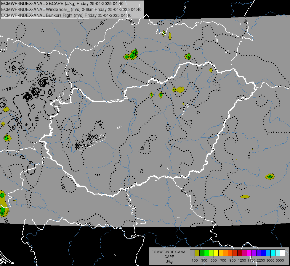
Task: Choose the bright cyan 3000 legend swatch
Action: coord(273,253)
